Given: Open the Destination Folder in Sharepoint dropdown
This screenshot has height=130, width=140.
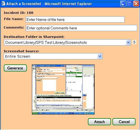Looking at the screenshot, I should click(x=67, y=42).
